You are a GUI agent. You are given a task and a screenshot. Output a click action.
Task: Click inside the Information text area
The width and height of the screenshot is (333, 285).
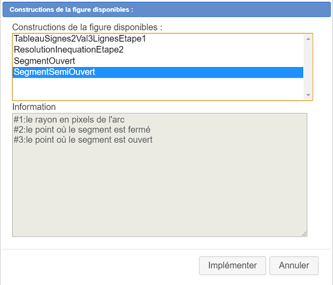[160, 175]
